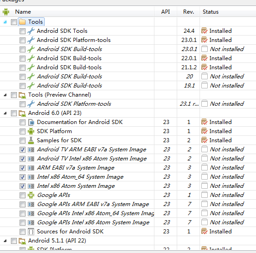The height and width of the screenshot is (253, 256).
Task: Click wrench icon of Build-tools 22.0.1 row
Action: pyautogui.click(x=31, y=58)
